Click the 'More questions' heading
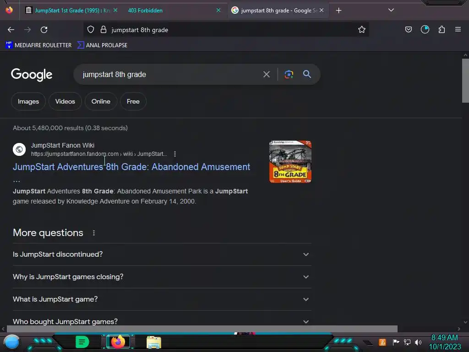 (48, 233)
